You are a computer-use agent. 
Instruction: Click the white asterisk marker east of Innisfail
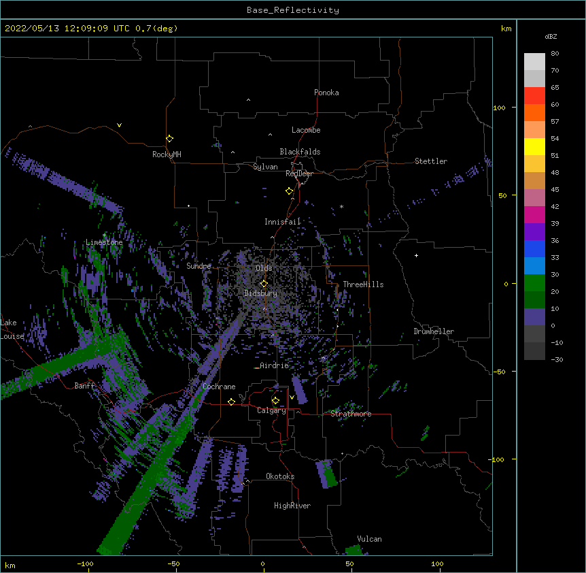[341, 206]
